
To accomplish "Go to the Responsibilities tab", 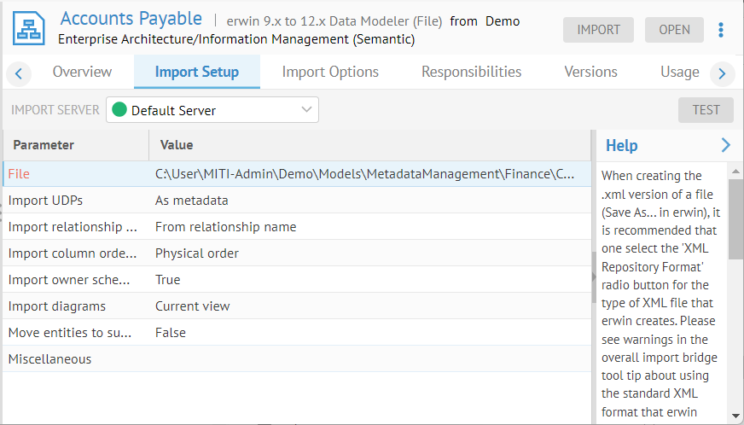I will pos(471,72).
